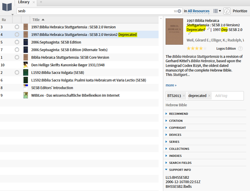Image resolution: width=250 pixels, height=191 pixels.
Task: Open a new tab with plus
Action: tap(41, 2)
